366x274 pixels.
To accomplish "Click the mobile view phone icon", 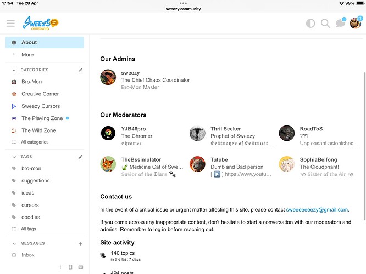I will (x=70, y=267).
